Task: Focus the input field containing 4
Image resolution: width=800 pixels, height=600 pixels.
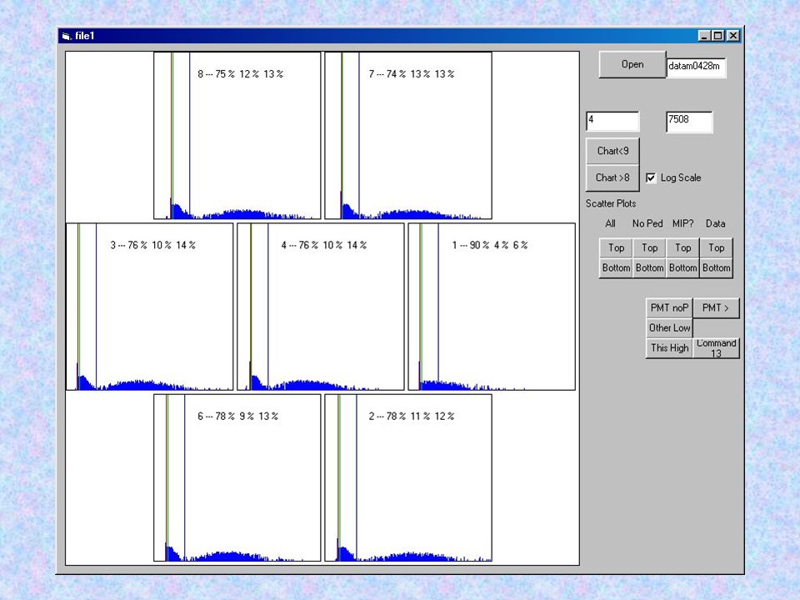Action: click(612, 122)
